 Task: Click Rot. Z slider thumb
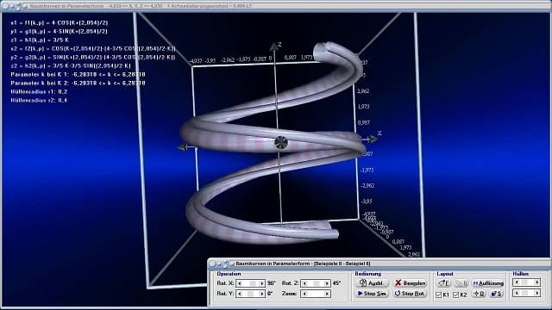point(317,283)
